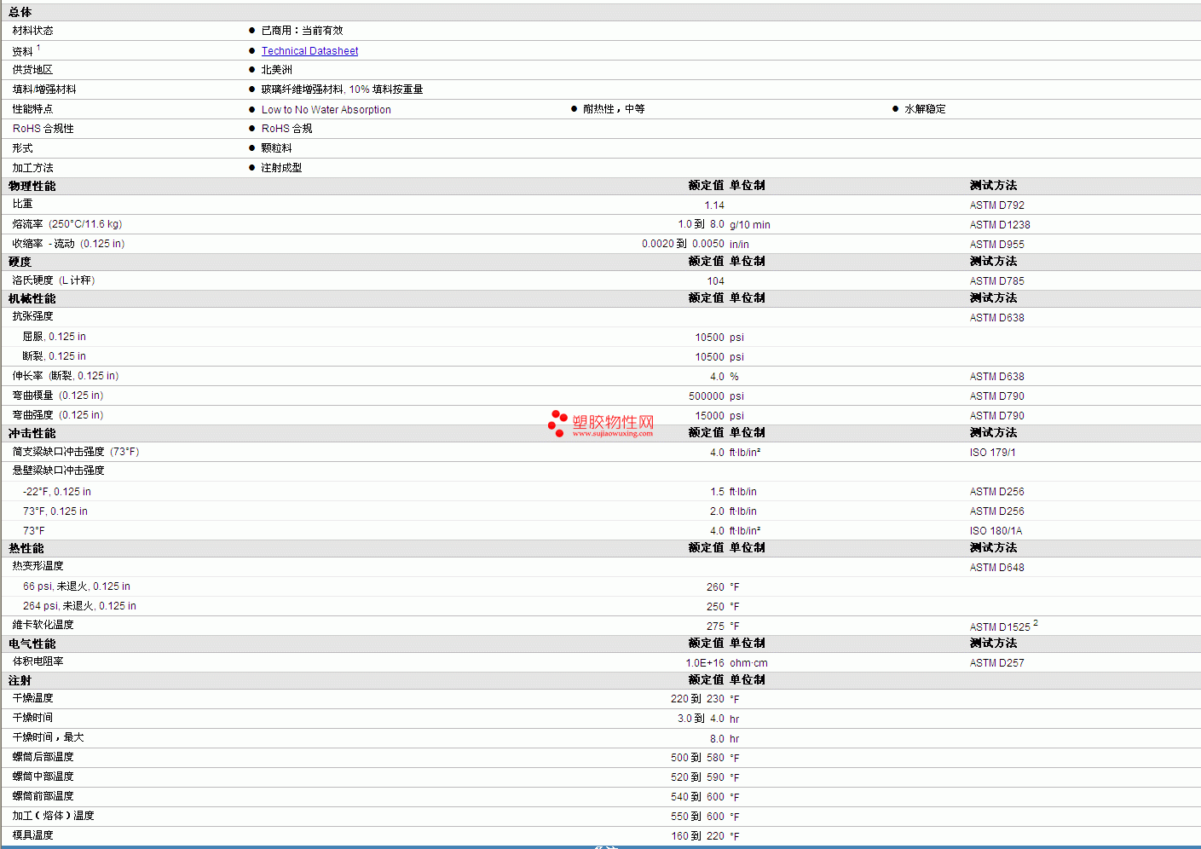1201x849 pixels.
Task: Click "玻璃纤维增强材料, 10% 填料按重量" filler text
Action: [x=342, y=90]
